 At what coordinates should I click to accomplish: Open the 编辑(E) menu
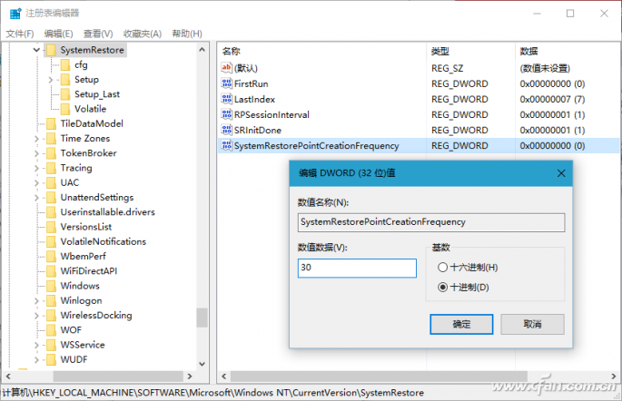58,34
